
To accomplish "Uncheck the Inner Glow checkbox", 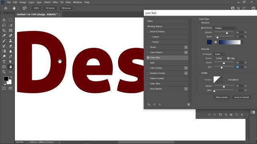I will pos(148,58).
